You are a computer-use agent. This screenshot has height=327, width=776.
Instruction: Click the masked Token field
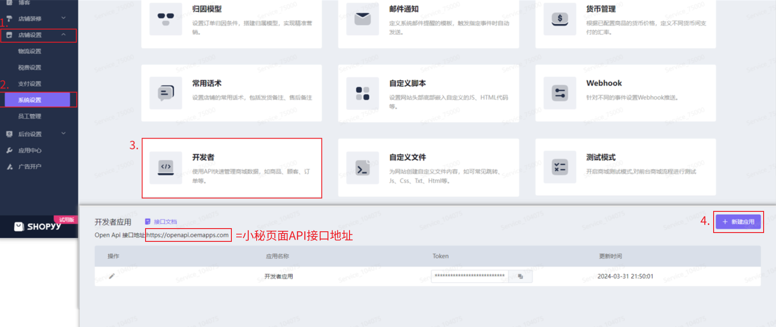470,276
